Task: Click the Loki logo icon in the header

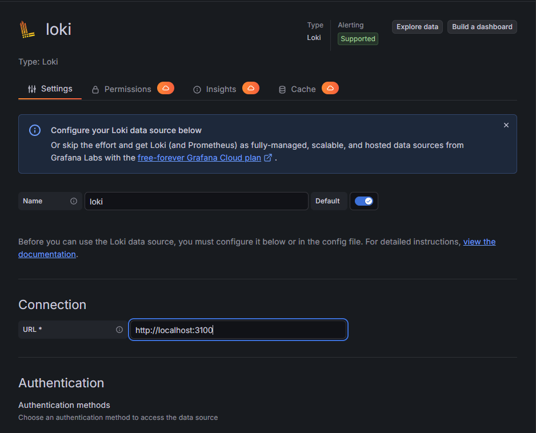Action: [x=27, y=29]
